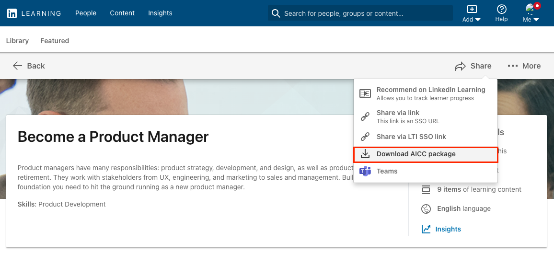Switch to the Library tab
Viewport: 554px width, 254px height.
pyautogui.click(x=17, y=41)
